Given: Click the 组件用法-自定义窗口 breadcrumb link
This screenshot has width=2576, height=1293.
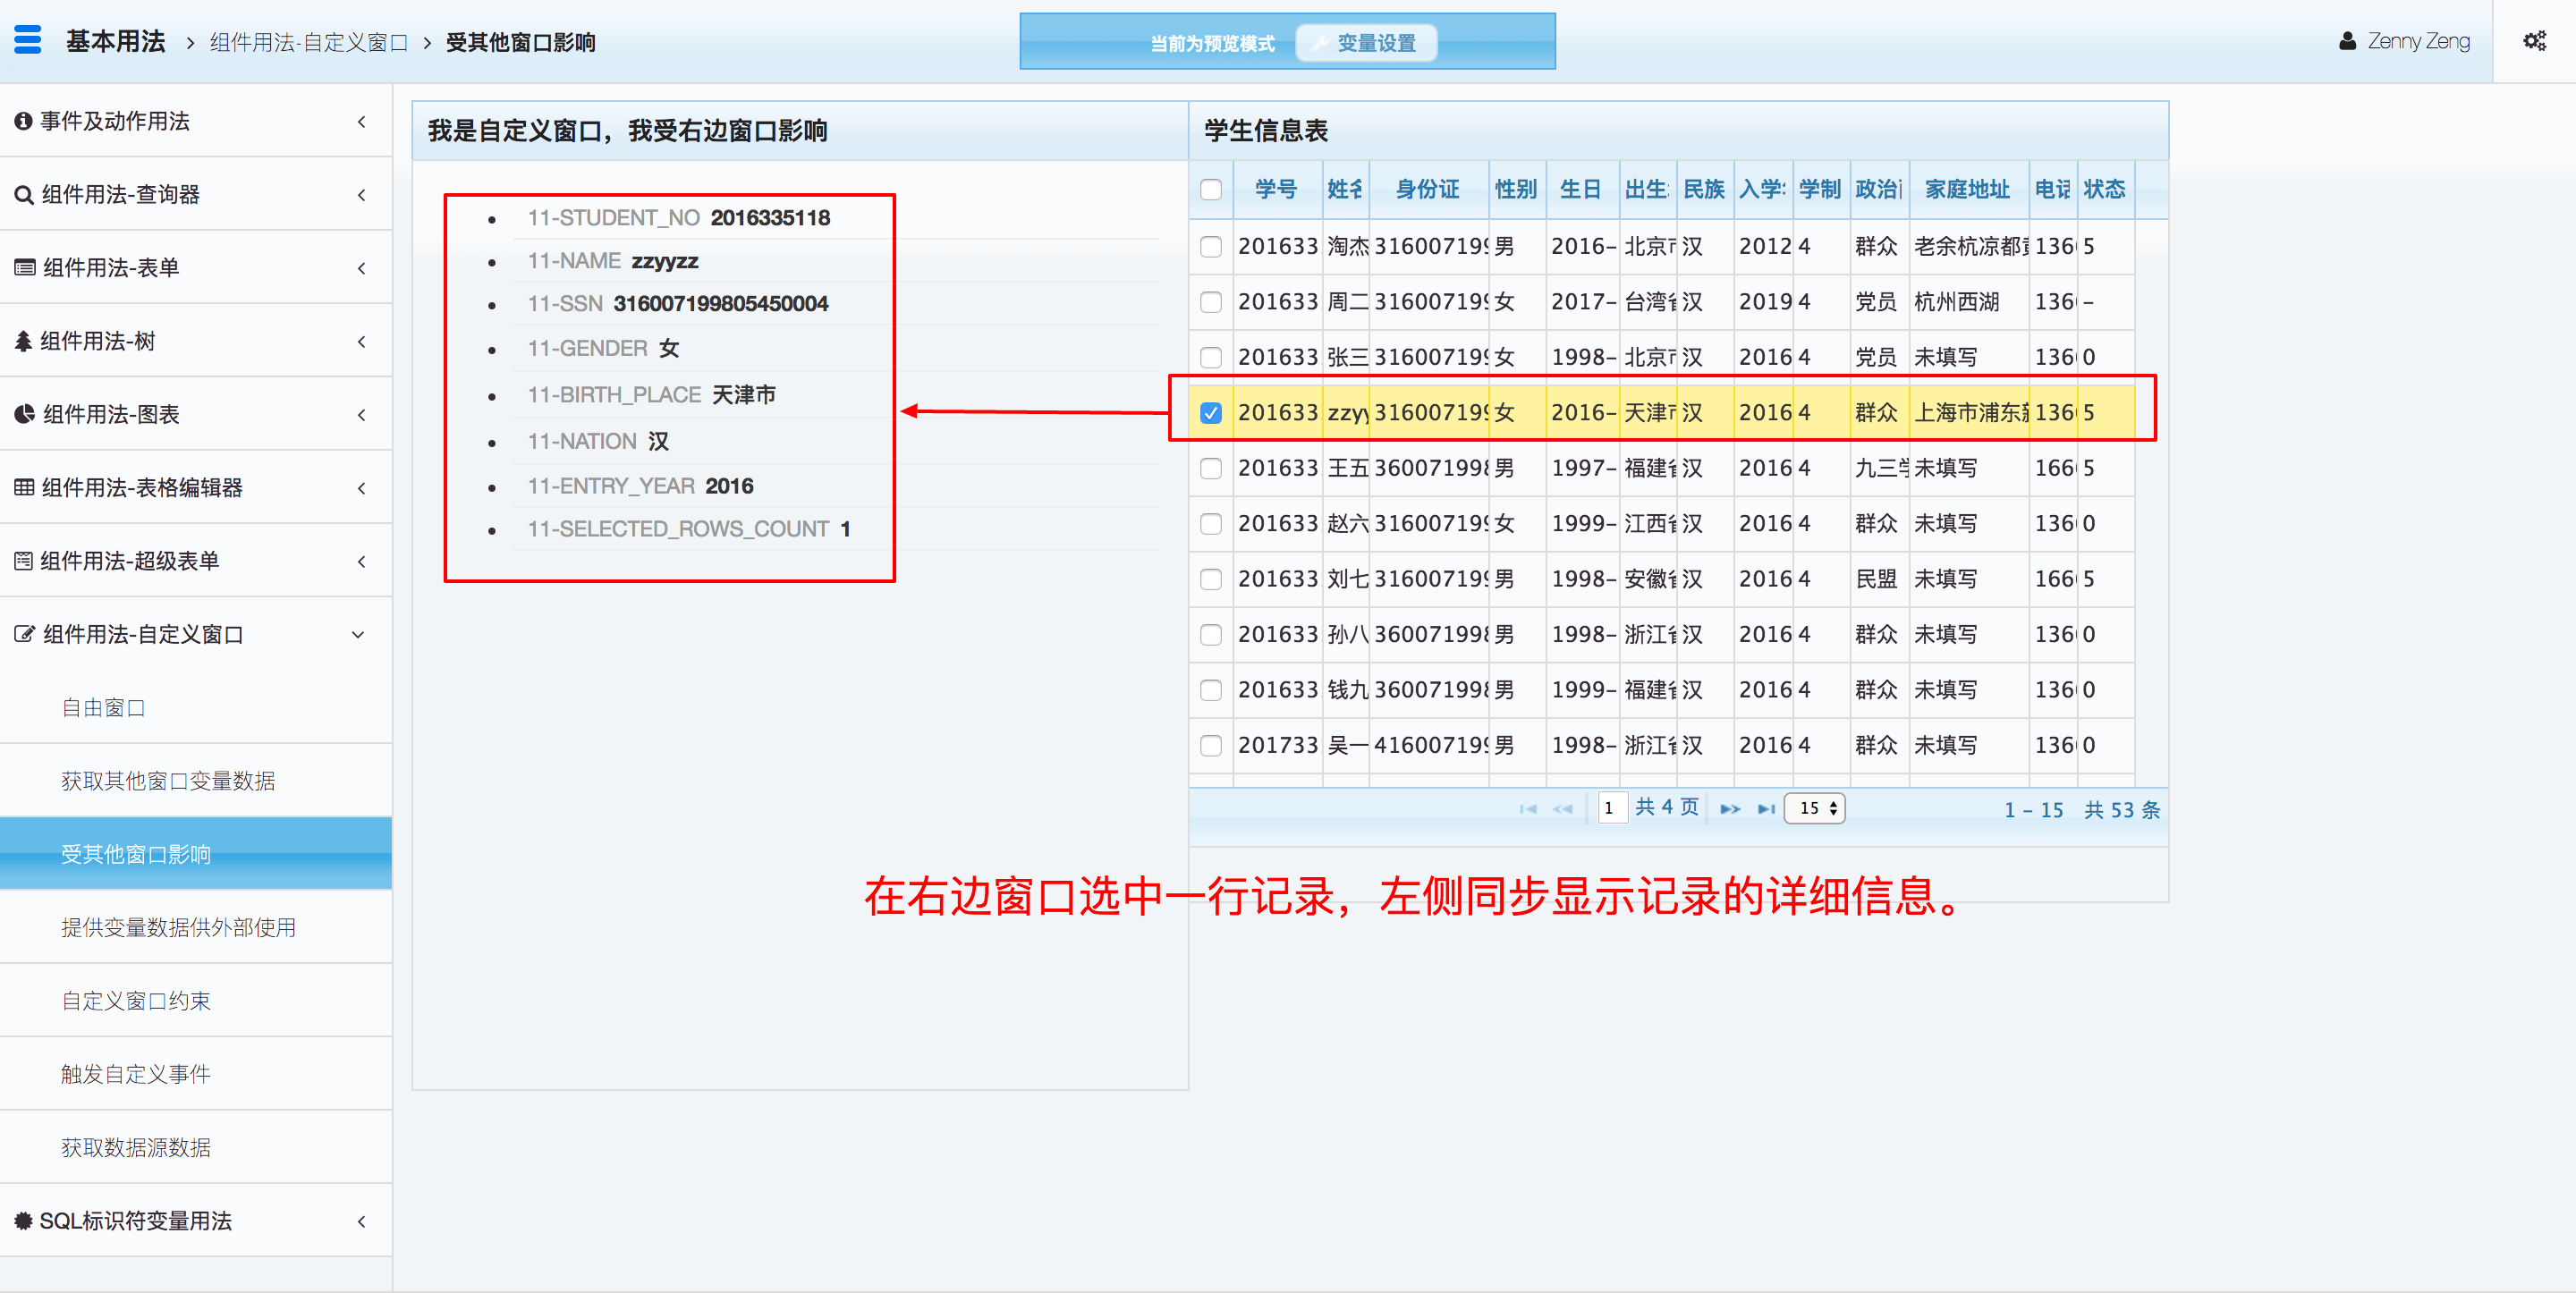Looking at the screenshot, I should 308,42.
